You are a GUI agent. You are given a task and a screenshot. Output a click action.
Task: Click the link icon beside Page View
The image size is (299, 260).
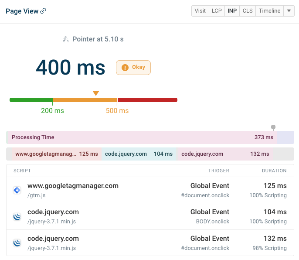tap(43, 11)
